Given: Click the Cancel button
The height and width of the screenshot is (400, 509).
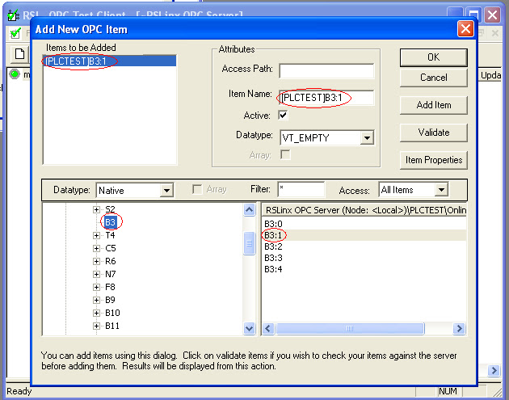Looking at the screenshot, I should (x=433, y=78).
